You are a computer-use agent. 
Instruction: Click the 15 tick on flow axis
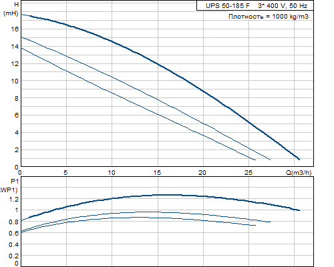click(157, 172)
